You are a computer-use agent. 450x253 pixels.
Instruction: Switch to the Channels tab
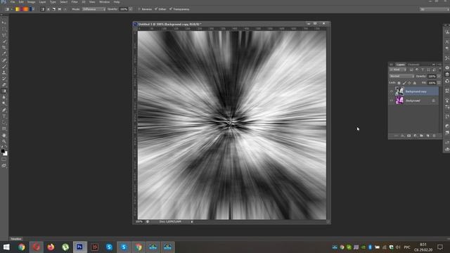coord(413,65)
